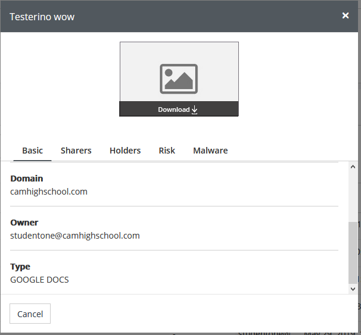Click the GOOGLE DOCS type value

[x=39, y=280]
